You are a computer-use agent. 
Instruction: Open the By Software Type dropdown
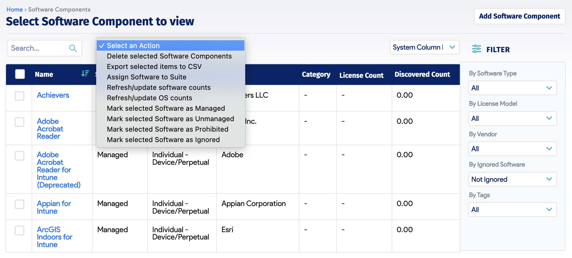tap(512, 88)
